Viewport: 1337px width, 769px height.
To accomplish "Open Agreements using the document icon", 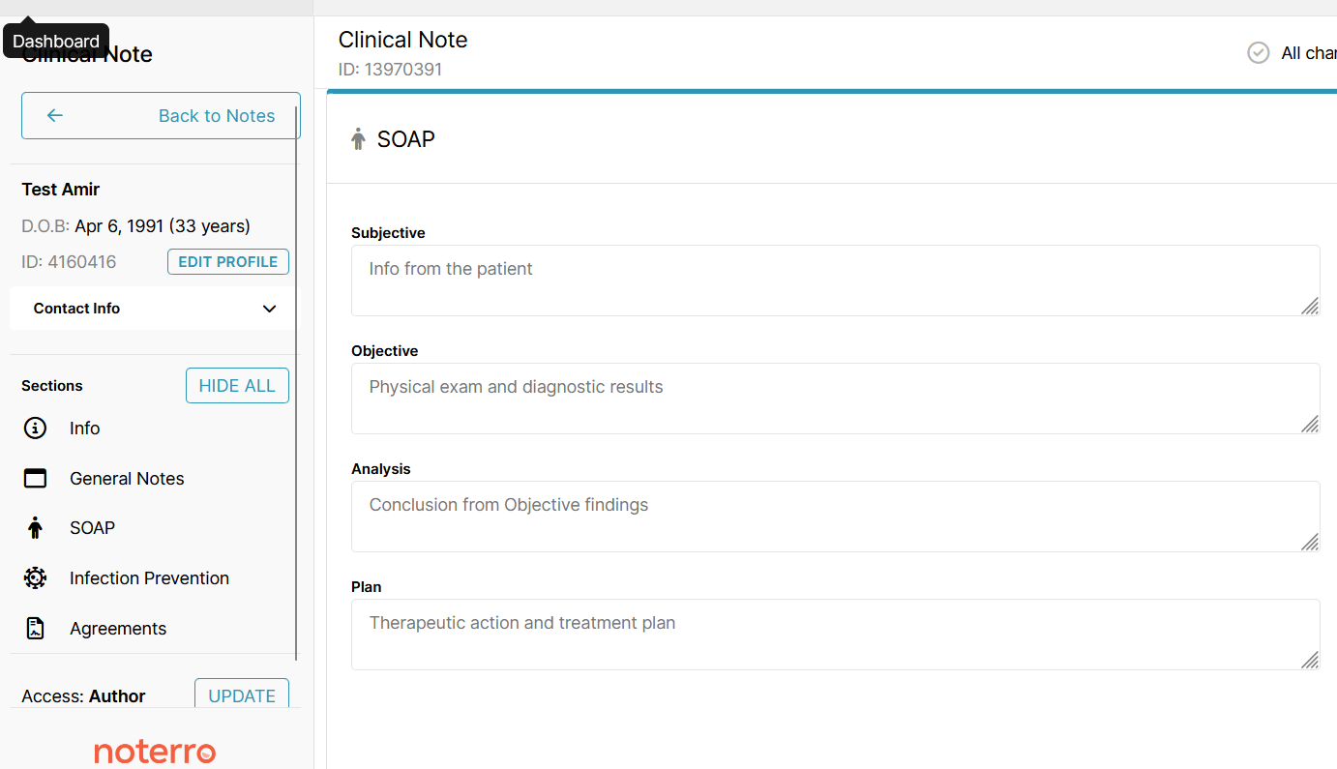I will click(35, 628).
